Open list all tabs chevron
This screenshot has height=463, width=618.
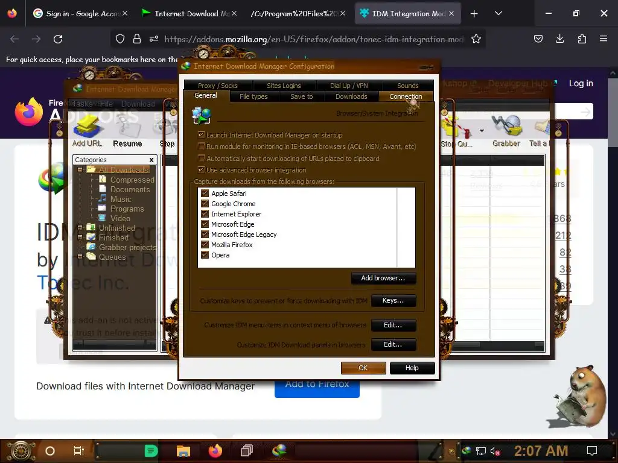point(499,13)
